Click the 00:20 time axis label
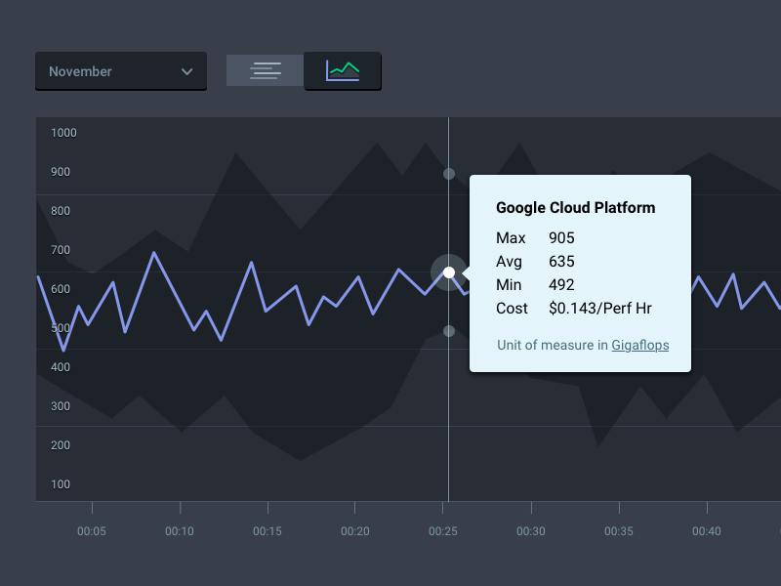Screen dimensions: 781x586 [355, 531]
